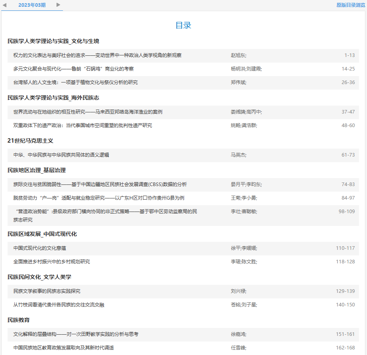
Task: Click author name 刘兴禄
Action: pyautogui.click(x=238, y=291)
